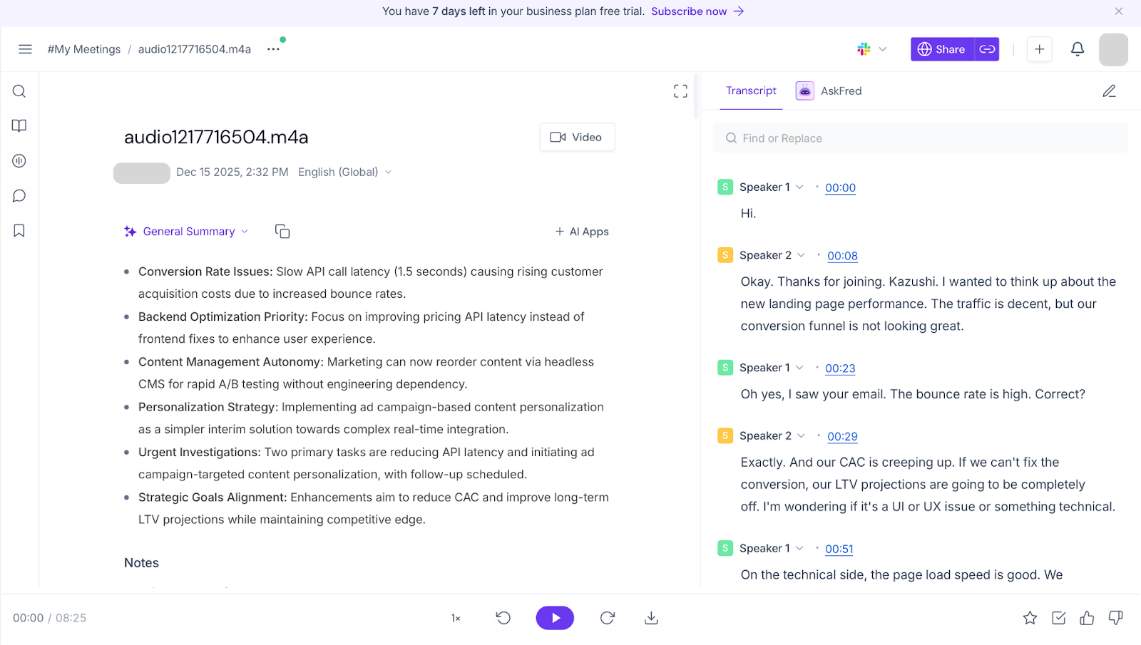Screen dimensions: 1141x645
Task: Play the audio recording
Action: pos(555,618)
